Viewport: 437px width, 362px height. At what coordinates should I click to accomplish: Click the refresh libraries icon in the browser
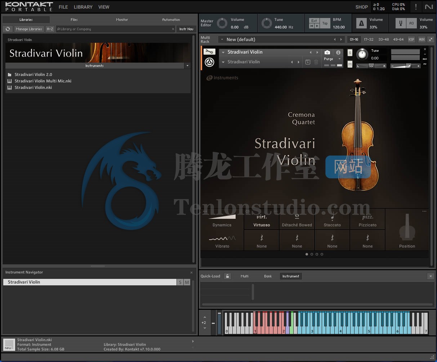pos(8,29)
